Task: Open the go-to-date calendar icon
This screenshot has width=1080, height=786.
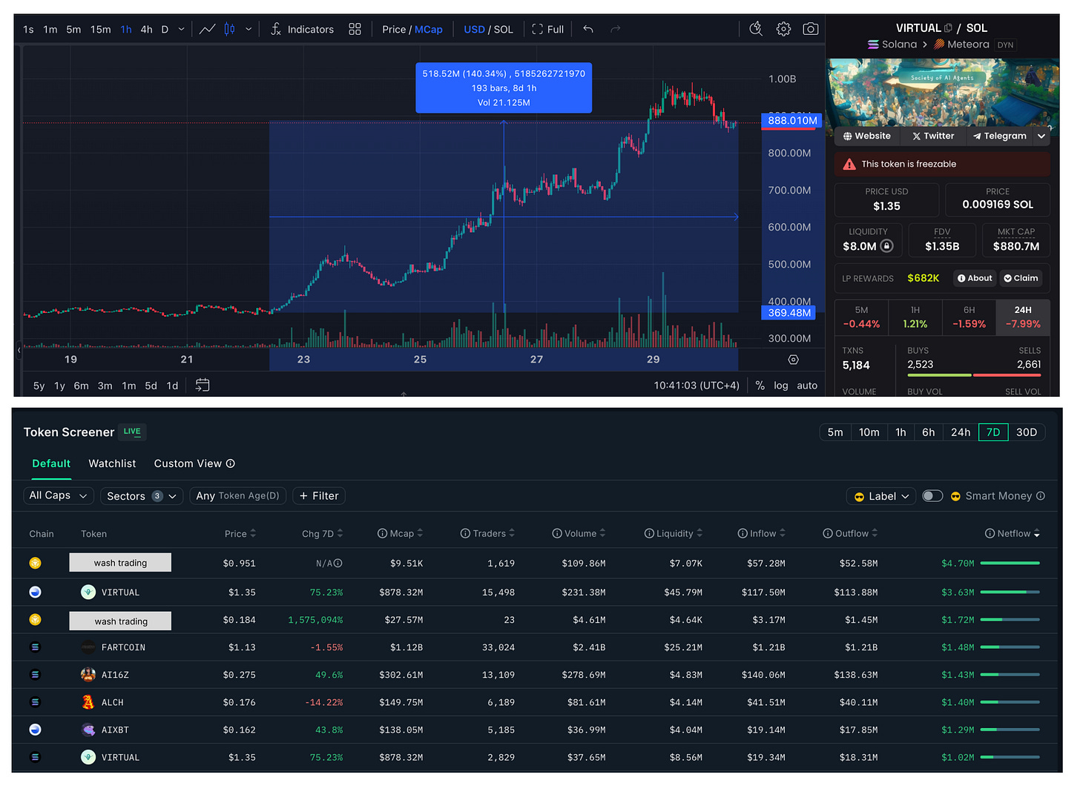Action: (202, 385)
